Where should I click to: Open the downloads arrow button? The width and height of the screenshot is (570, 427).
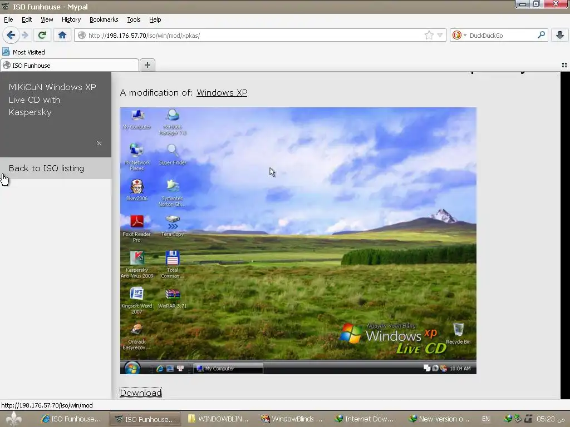560,35
